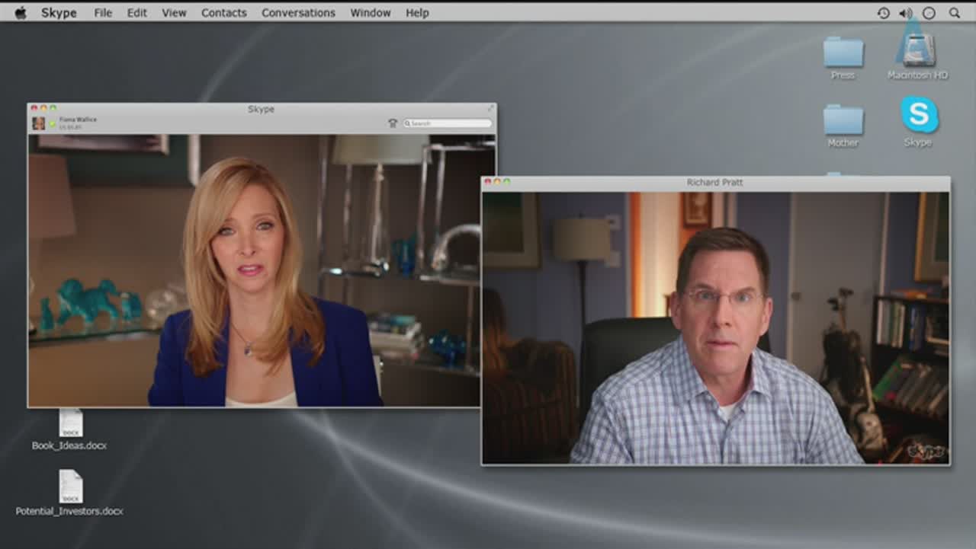
Task: Open the Conversations menu
Action: pyautogui.click(x=298, y=13)
